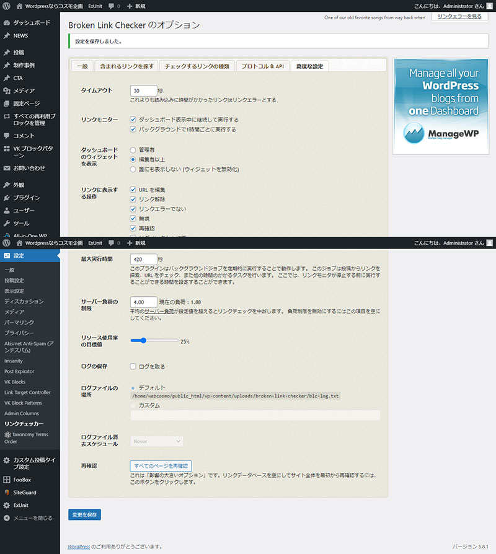
Task: Click the pin icon beside NEWS
Action: pyautogui.click(x=7, y=35)
